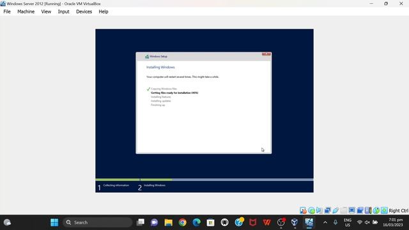
Task: Open Microsoft Store from the taskbar
Action: 210,222
